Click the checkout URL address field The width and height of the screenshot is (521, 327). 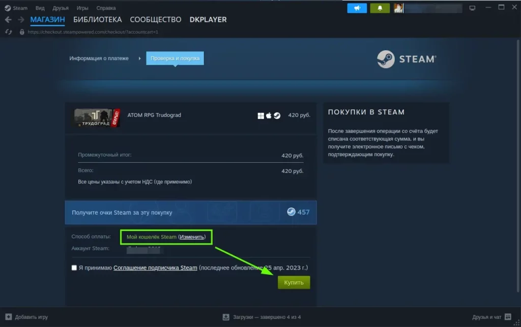[93, 32]
